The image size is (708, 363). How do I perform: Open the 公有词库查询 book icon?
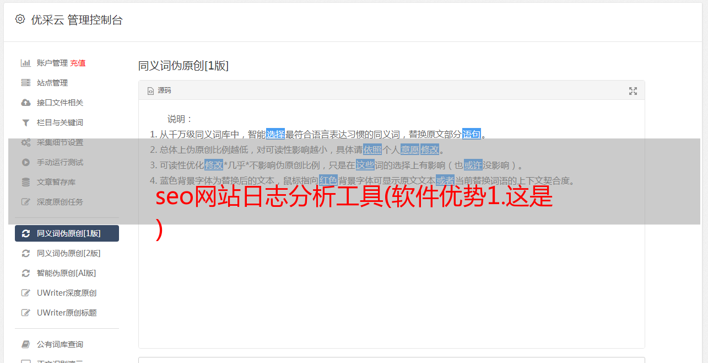coord(25,344)
